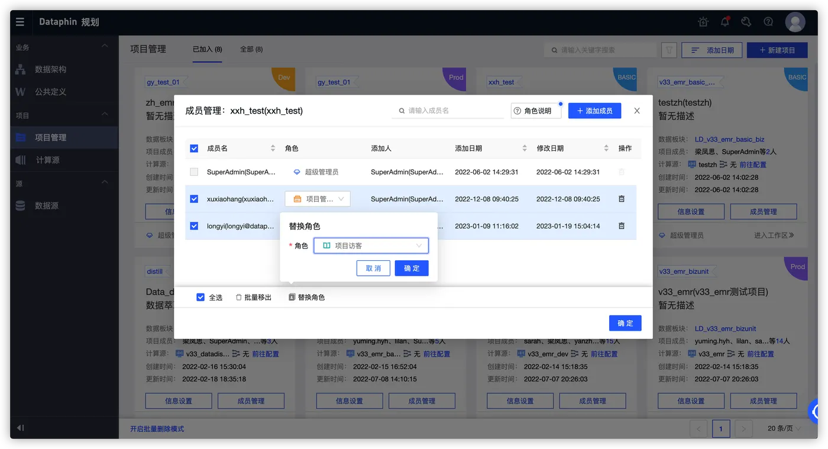The height and width of the screenshot is (449, 828).
Task: Sort by 成员名 column
Action: [273, 148]
